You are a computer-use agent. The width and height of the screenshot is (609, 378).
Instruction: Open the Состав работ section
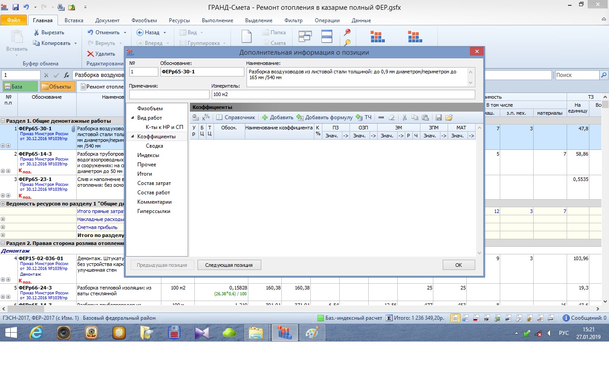[x=153, y=193]
